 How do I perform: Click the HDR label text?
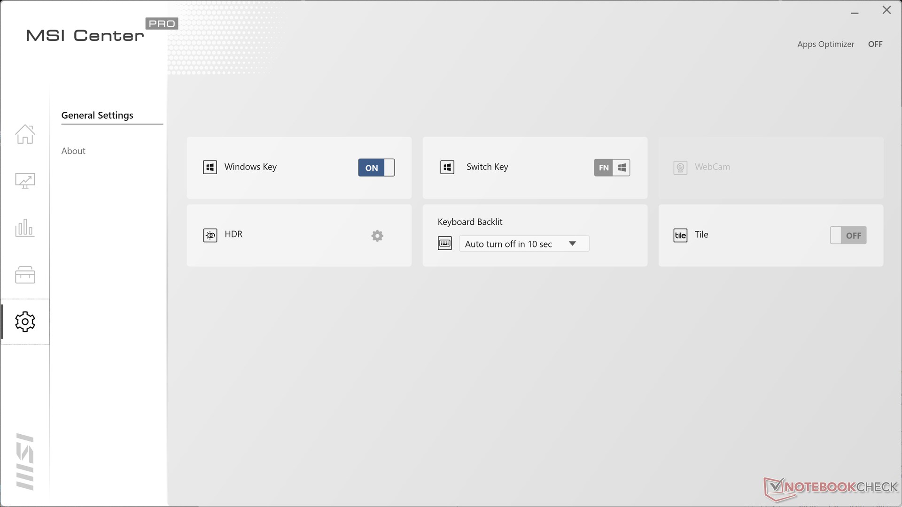pos(233,234)
